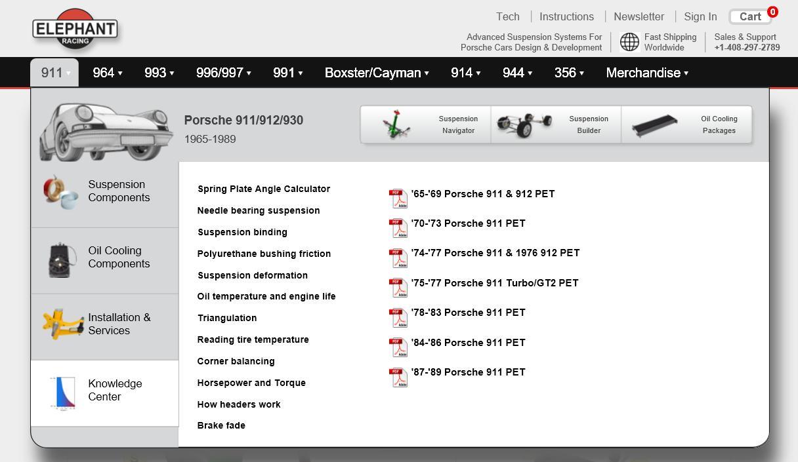Expand the 356 dropdown menu
This screenshot has width=798, height=462.
tap(569, 73)
